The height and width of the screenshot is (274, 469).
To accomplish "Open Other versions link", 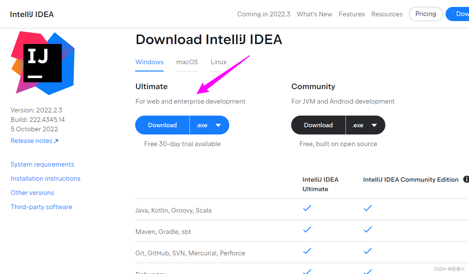I will pyautogui.click(x=32, y=193).
